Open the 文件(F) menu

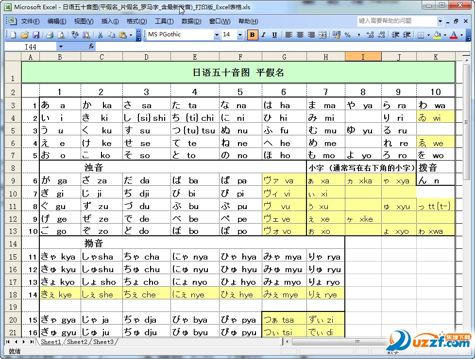click(x=30, y=21)
